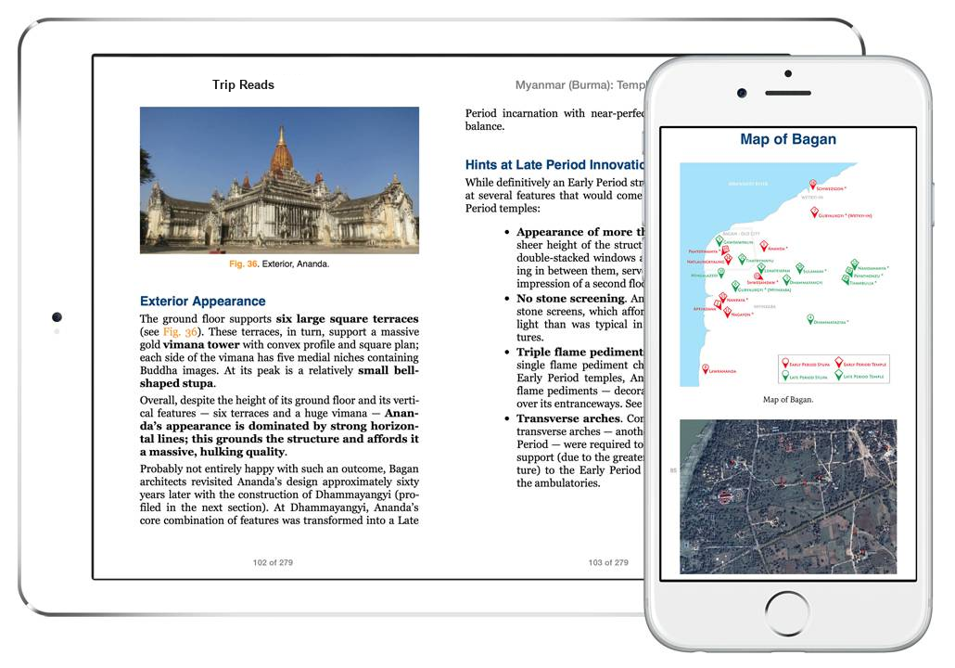This screenshot has width=955, height=668.
Task: Tap the red Nanpaya map pin
Action: pyautogui.click(x=723, y=298)
